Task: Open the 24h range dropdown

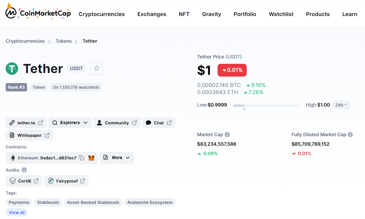Action: (341, 105)
